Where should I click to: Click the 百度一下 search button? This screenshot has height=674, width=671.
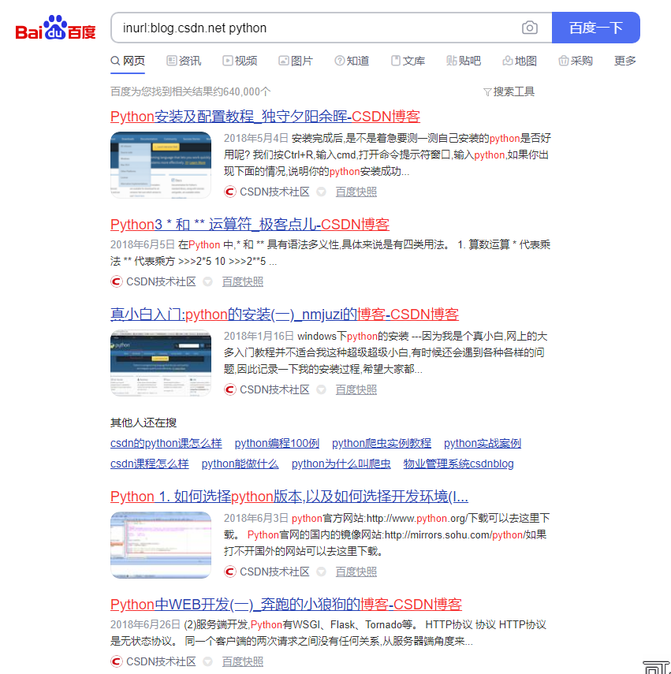click(x=596, y=28)
